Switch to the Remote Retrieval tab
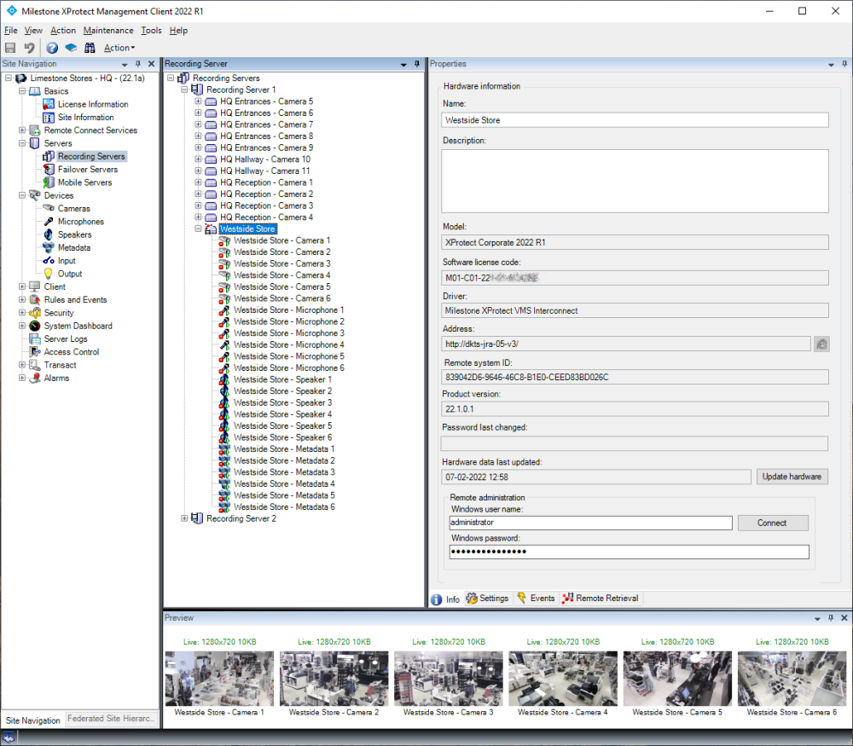This screenshot has width=853, height=746. click(x=601, y=599)
